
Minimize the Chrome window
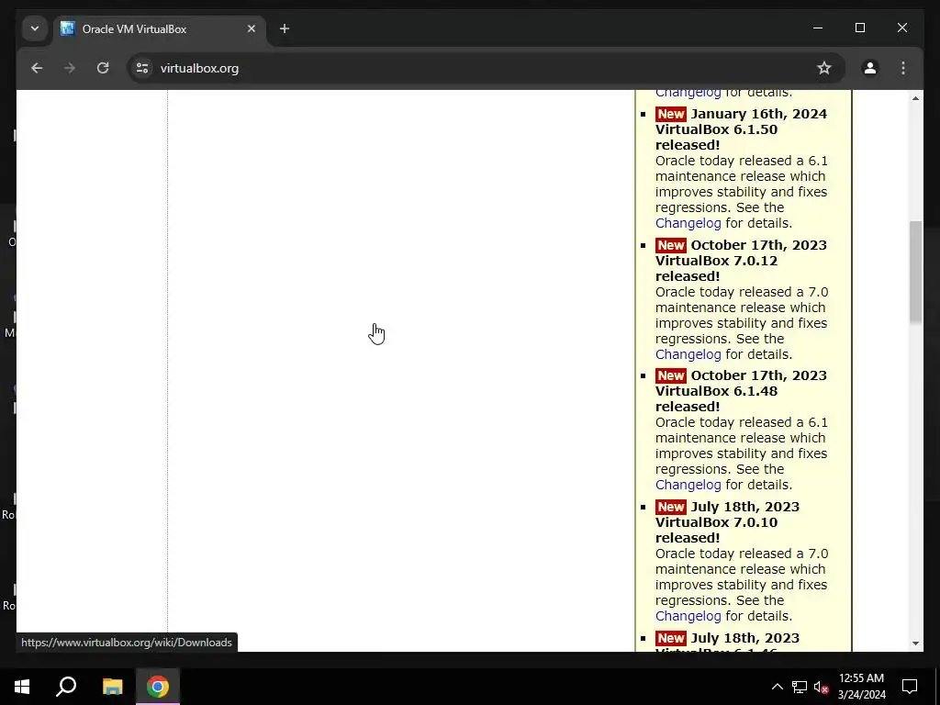coord(818,28)
